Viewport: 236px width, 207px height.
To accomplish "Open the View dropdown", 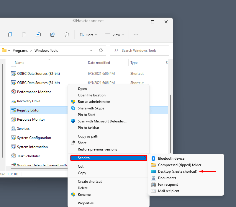I will coord(114,35).
